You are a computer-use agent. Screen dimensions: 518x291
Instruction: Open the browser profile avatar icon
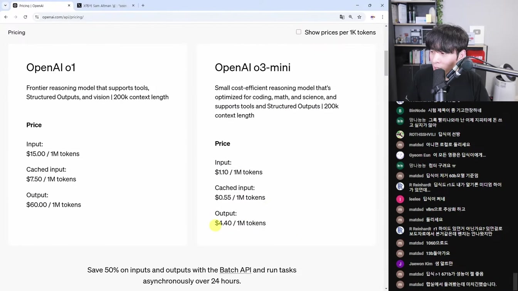click(x=373, y=17)
